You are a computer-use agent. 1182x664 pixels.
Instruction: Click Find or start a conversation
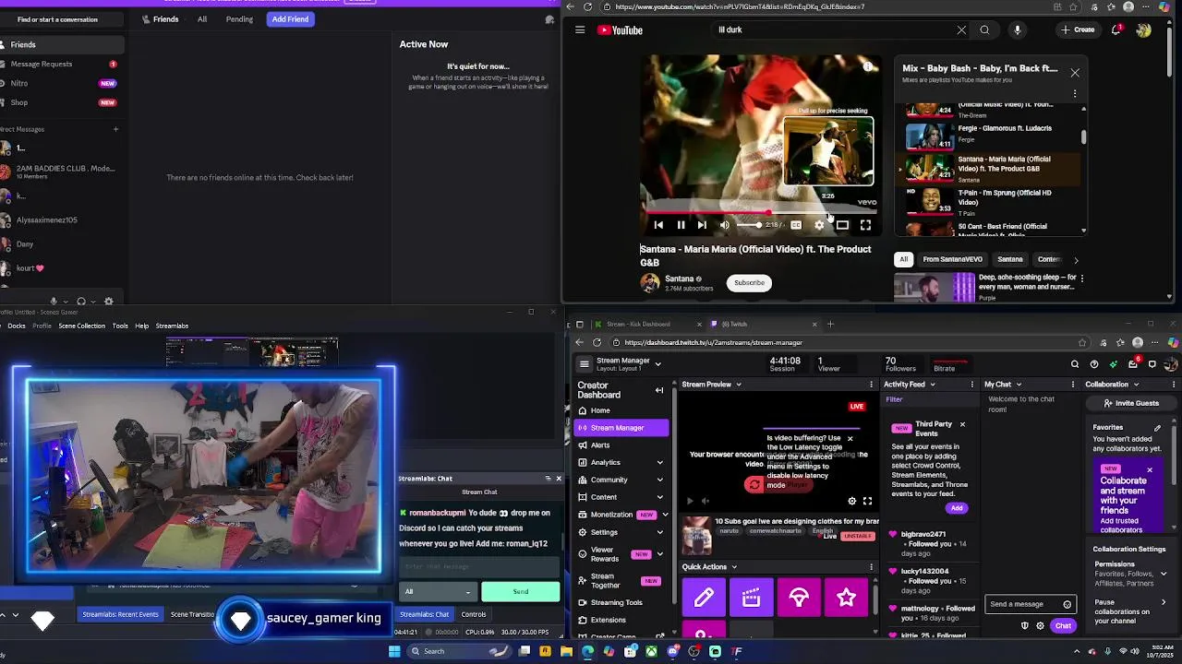(61, 18)
